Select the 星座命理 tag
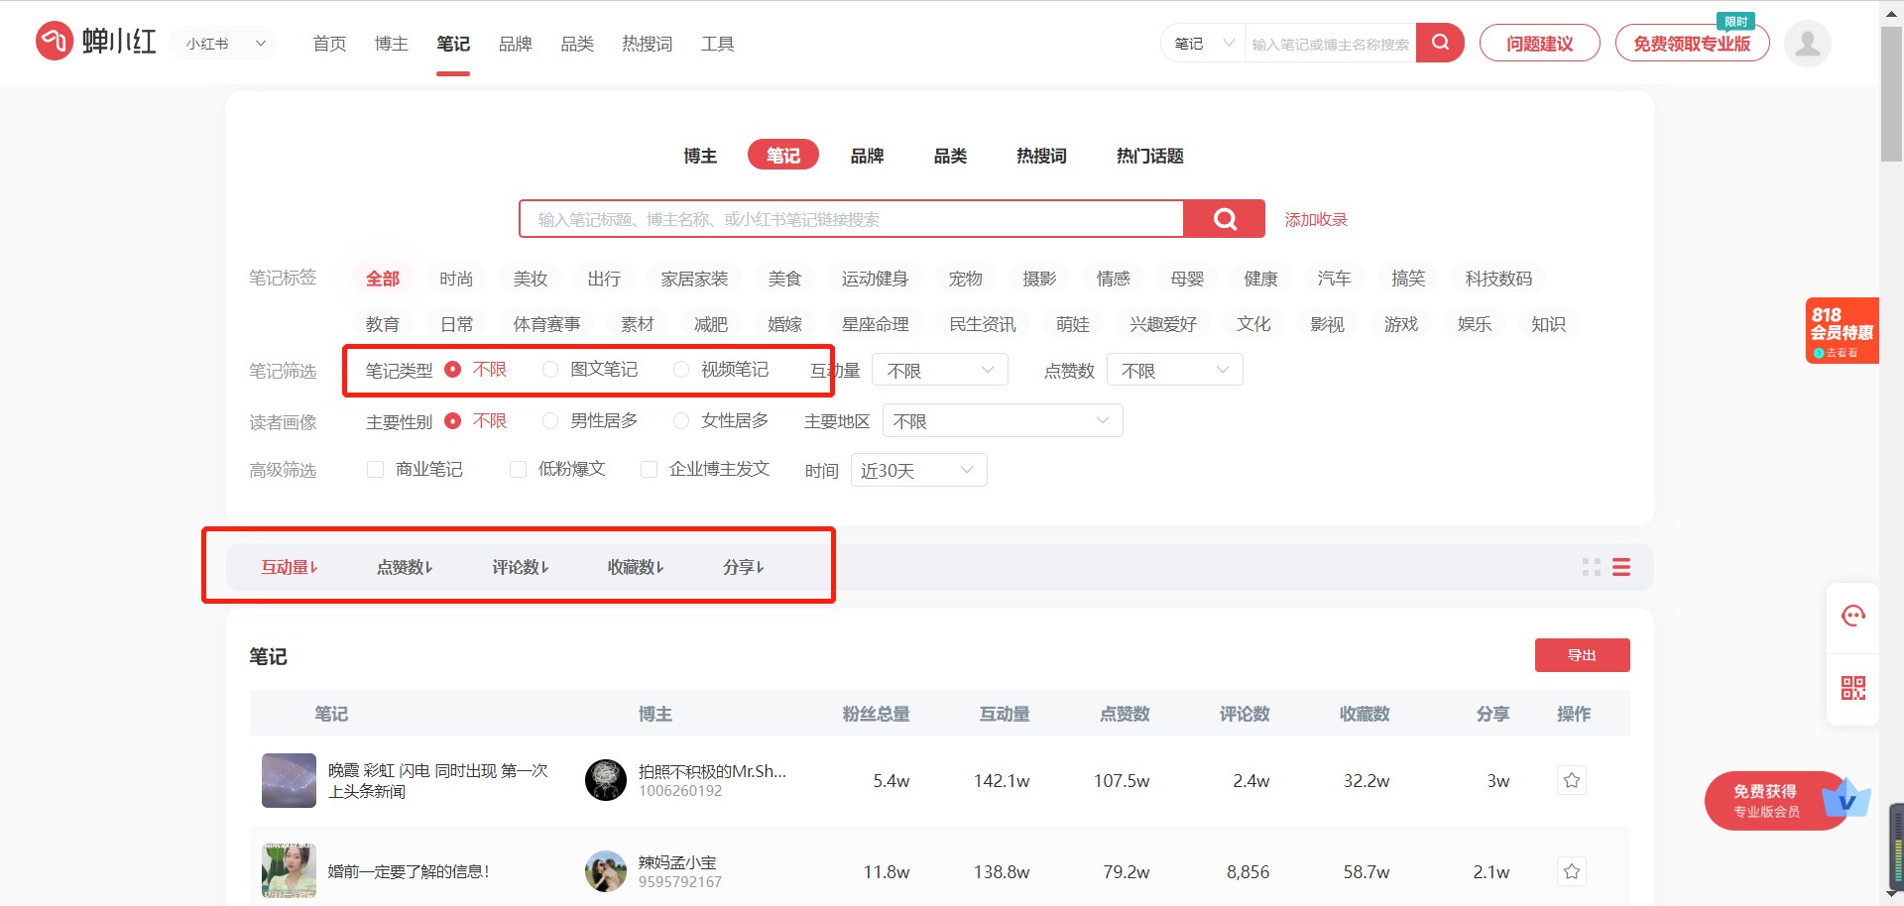Image resolution: width=1904 pixels, height=906 pixels. pyautogui.click(x=875, y=324)
